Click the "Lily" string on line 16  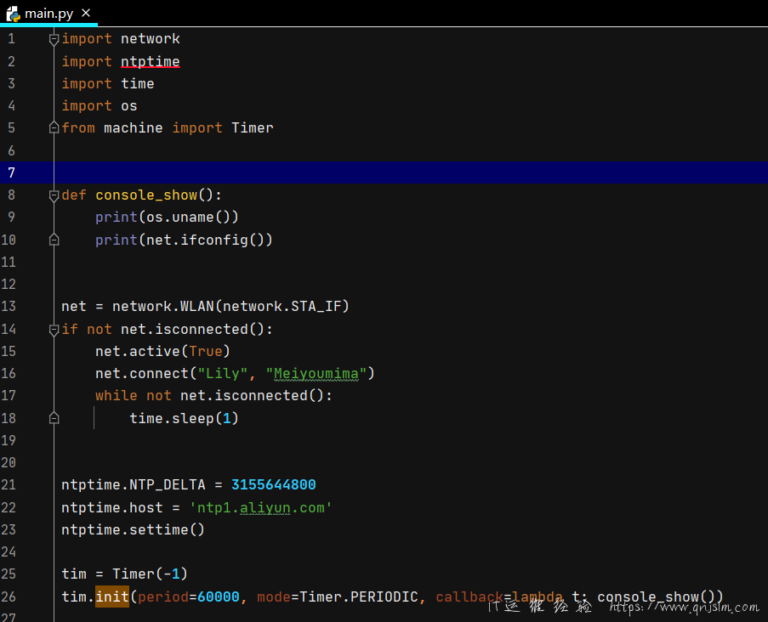[x=222, y=374]
